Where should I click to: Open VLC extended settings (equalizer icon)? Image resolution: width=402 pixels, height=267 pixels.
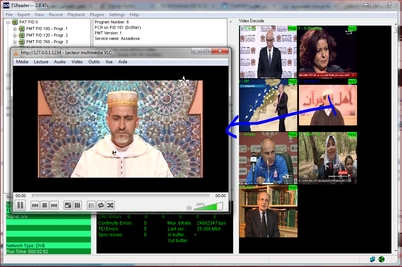[77, 205]
